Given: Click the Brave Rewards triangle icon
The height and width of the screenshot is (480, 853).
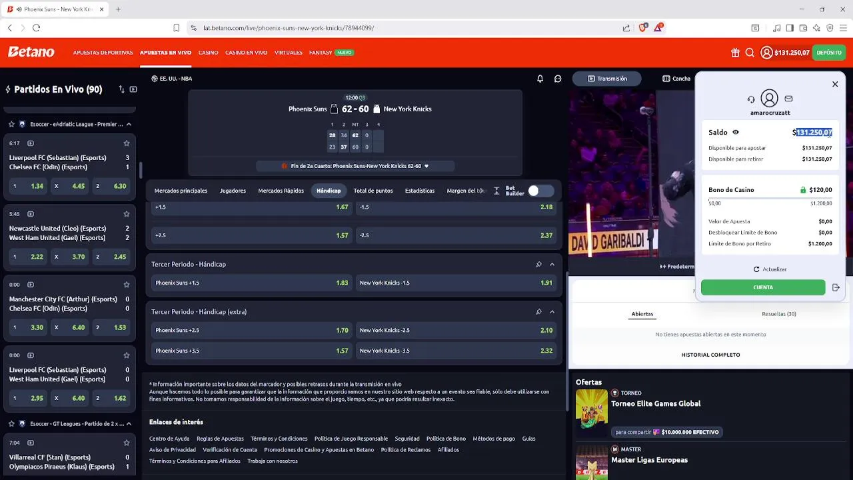Looking at the screenshot, I should pos(658,27).
